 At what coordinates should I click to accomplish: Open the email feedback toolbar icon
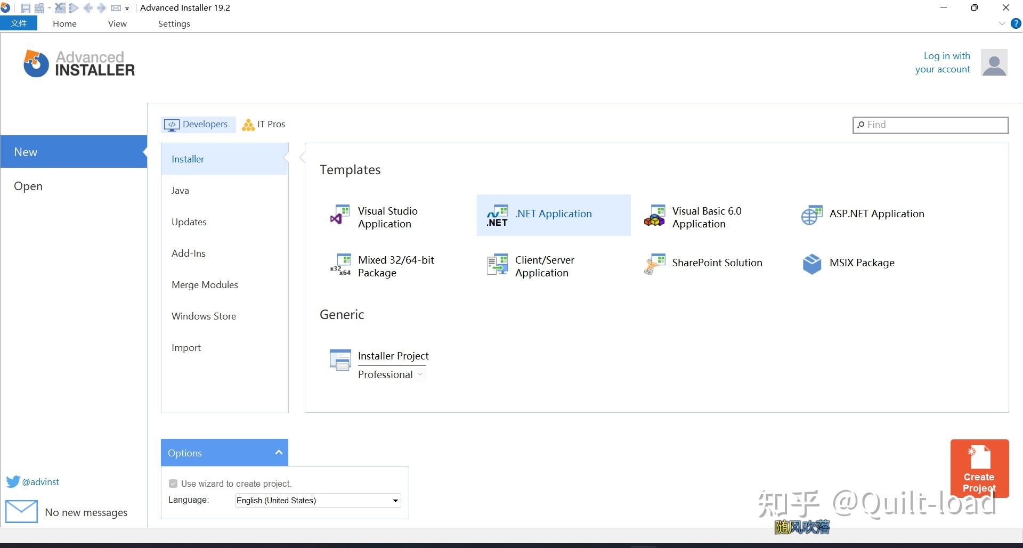[117, 7]
